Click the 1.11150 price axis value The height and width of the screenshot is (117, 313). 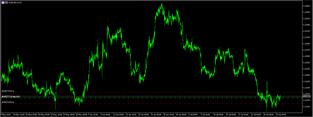(307, 107)
